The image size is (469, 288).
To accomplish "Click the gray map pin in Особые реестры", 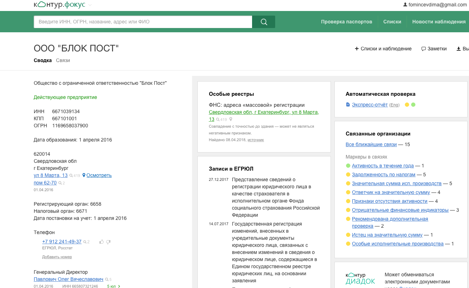I will (x=230, y=120).
